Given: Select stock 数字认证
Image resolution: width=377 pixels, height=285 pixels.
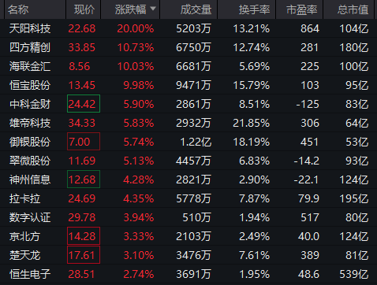Looking at the screenshot, I should (30, 217).
